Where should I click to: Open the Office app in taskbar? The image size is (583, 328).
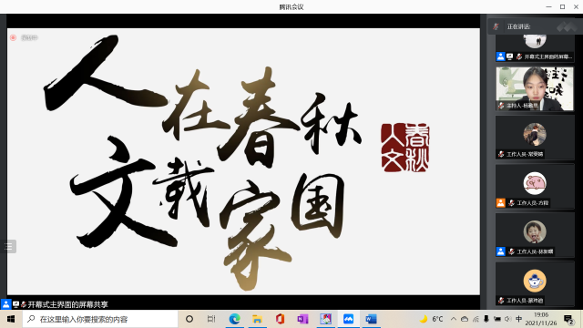click(x=280, y=319)
